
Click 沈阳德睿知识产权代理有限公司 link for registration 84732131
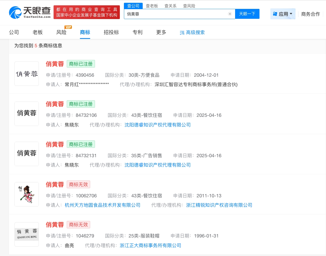pos(157,165)
